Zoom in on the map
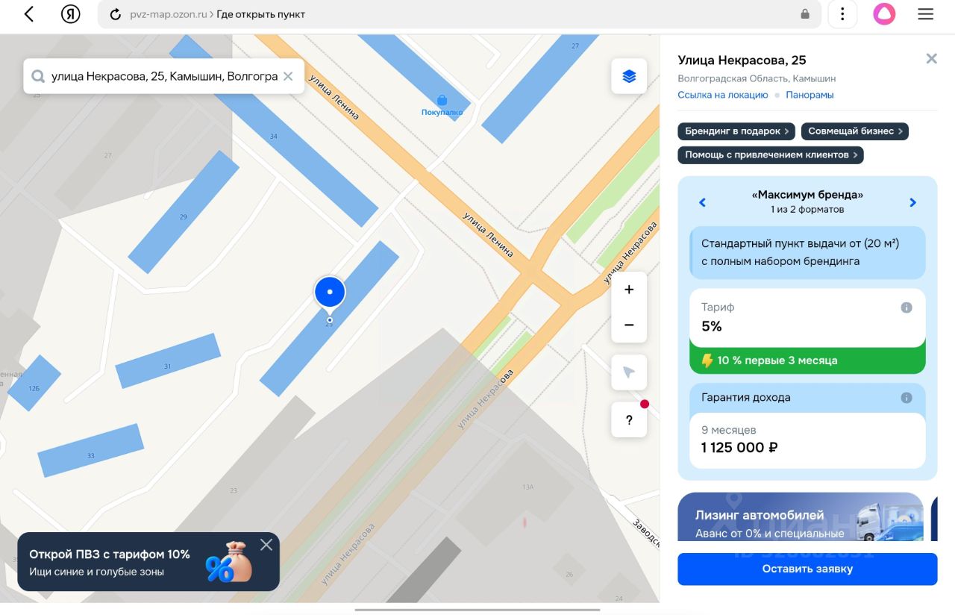955x615 pixels. pos(629,290)
